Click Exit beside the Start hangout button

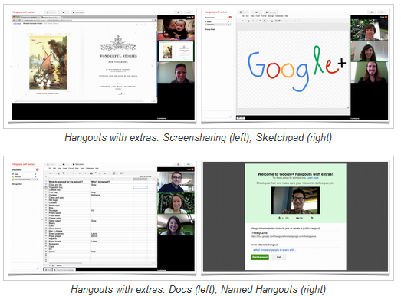click(x=279, y=257)
